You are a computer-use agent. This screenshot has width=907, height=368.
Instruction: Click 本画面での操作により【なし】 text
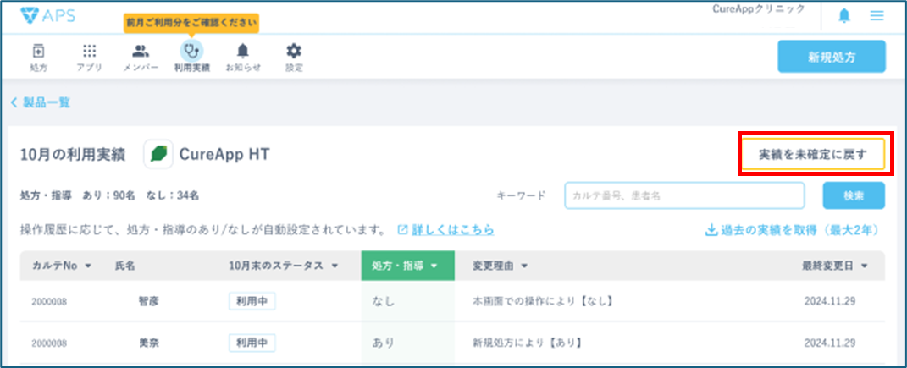point(543,301)
